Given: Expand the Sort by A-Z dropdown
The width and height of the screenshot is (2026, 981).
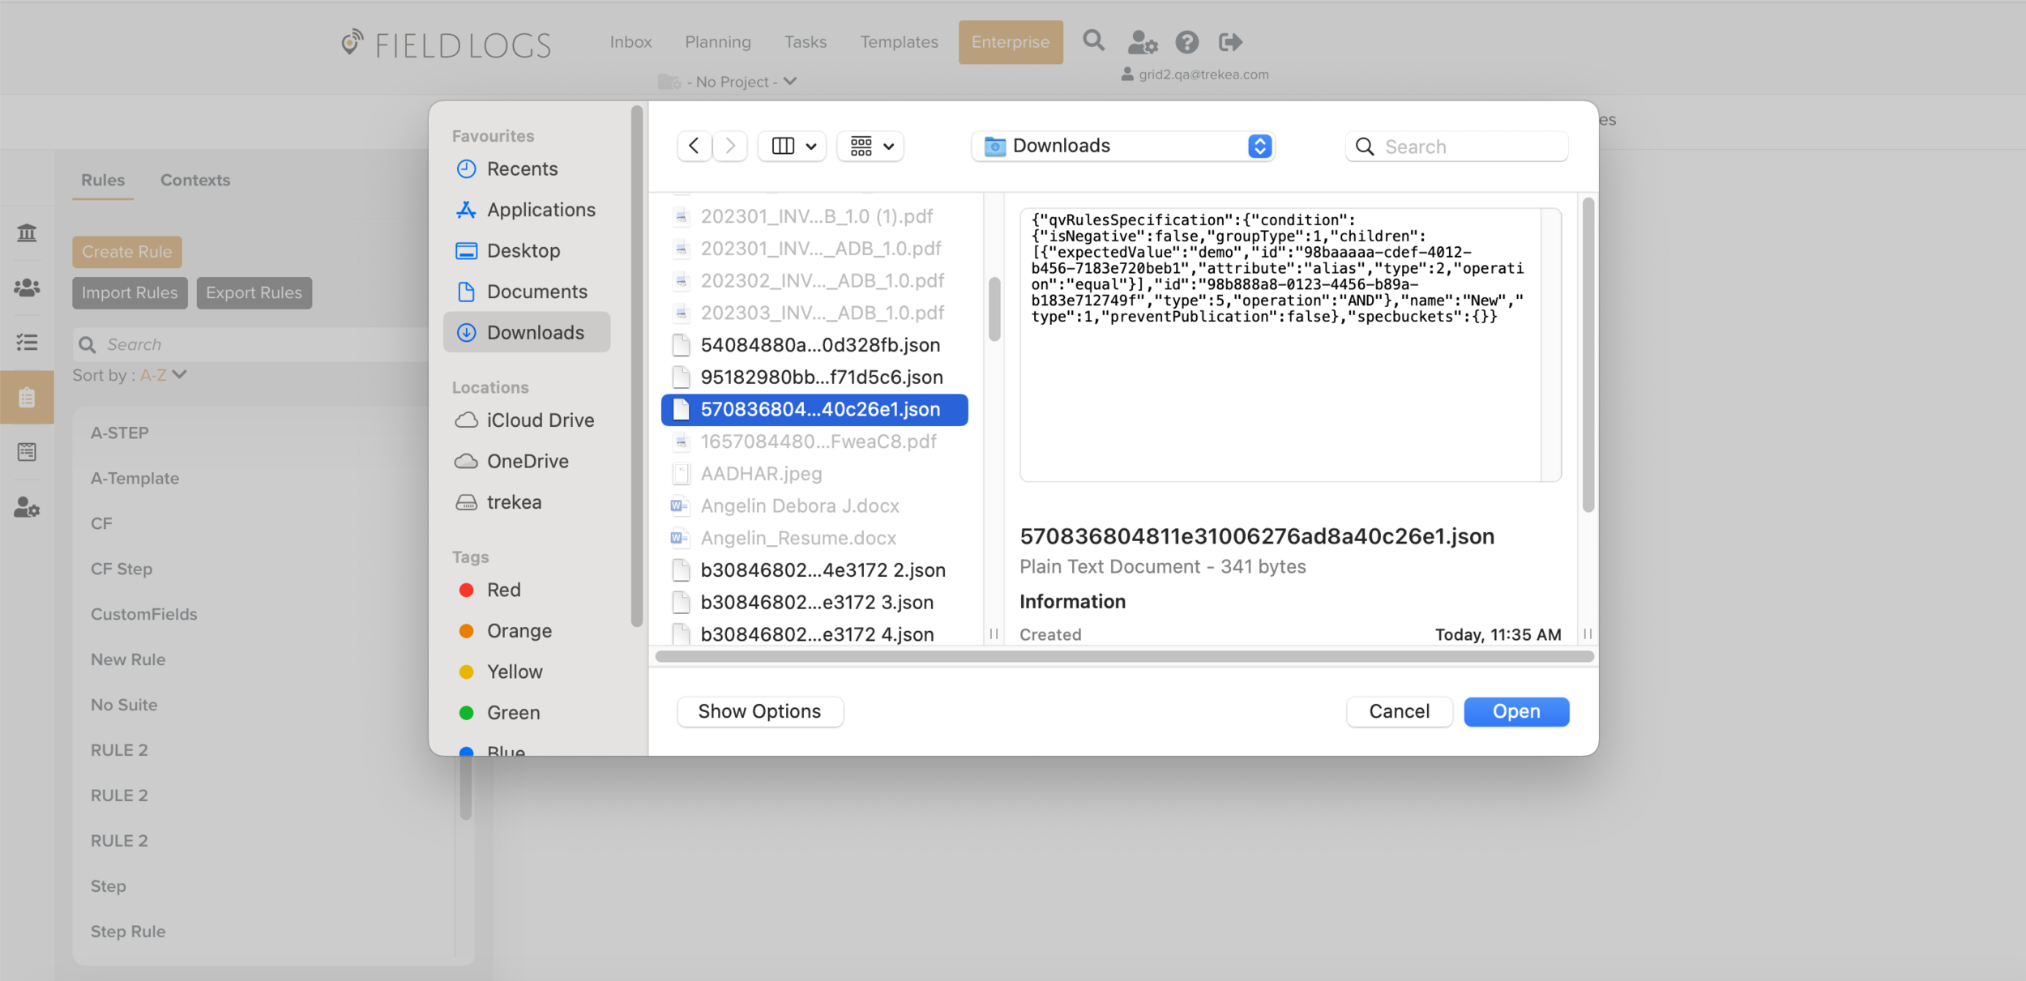Looking at the screenshot, I should 163,375.
